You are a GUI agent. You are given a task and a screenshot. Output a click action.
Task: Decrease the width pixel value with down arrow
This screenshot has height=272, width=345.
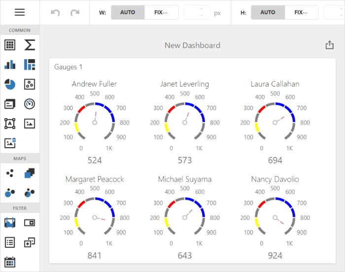coord(201,15)
